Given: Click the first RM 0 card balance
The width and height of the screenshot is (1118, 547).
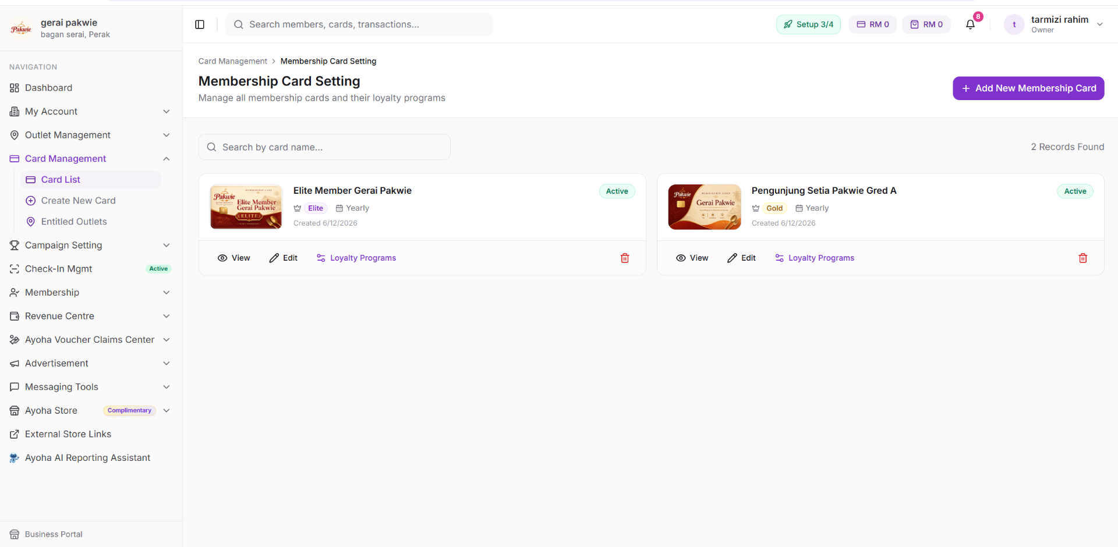Looking at the screenshot, I should 872,24.
